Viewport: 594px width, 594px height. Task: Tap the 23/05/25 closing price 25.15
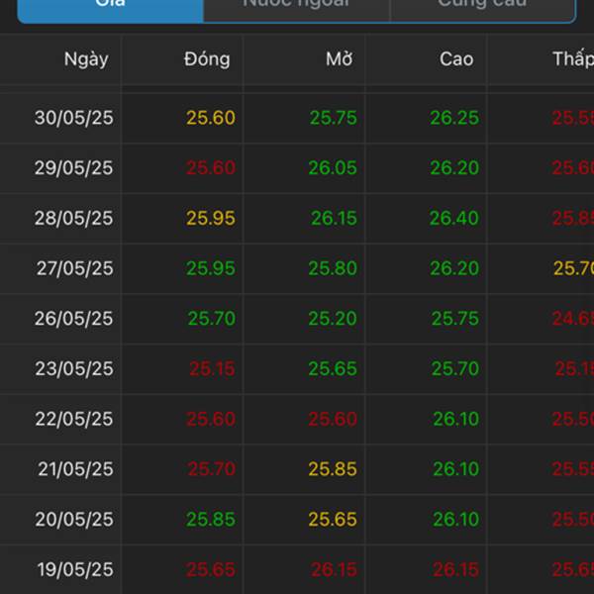(212, 368)
